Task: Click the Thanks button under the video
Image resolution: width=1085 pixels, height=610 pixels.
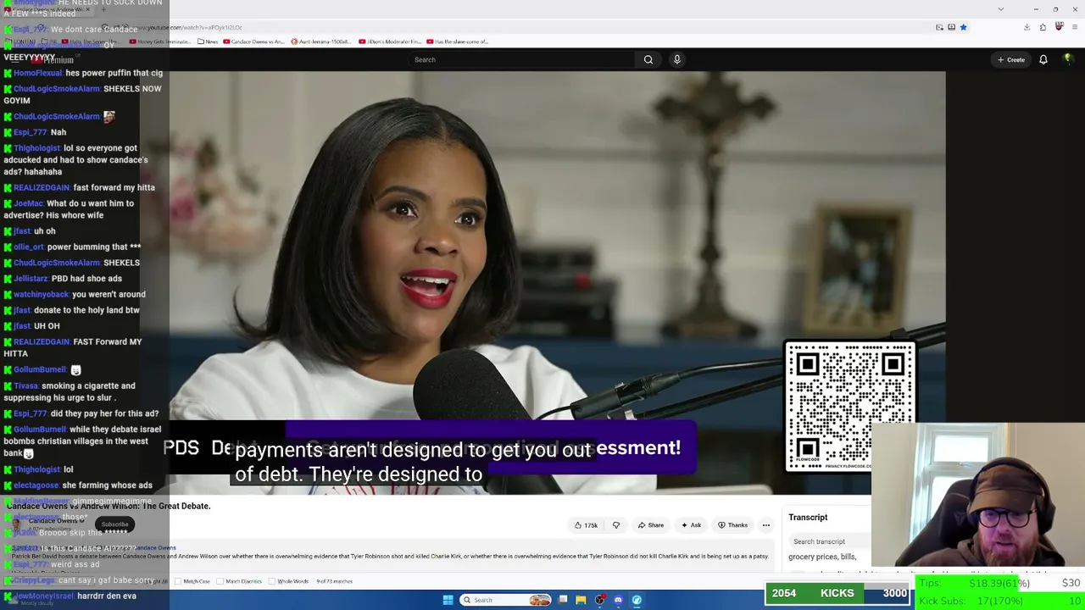Action: point(733,525)
